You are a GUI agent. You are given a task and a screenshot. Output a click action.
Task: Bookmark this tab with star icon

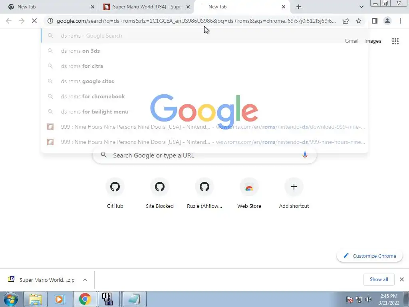click(359, 21)
